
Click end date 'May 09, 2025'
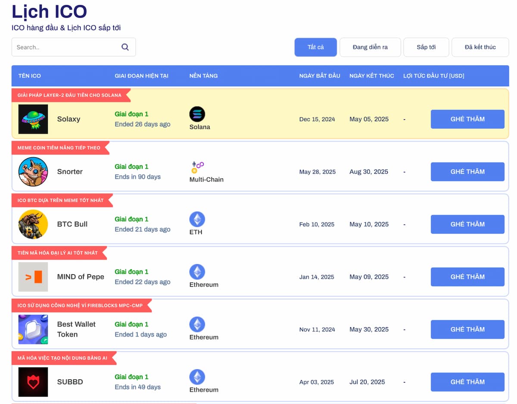pyautogui.click(x=369, y=277)
